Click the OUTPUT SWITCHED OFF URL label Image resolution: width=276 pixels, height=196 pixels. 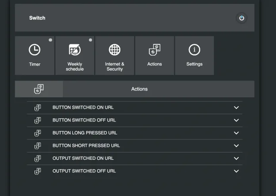coord(84,171)
